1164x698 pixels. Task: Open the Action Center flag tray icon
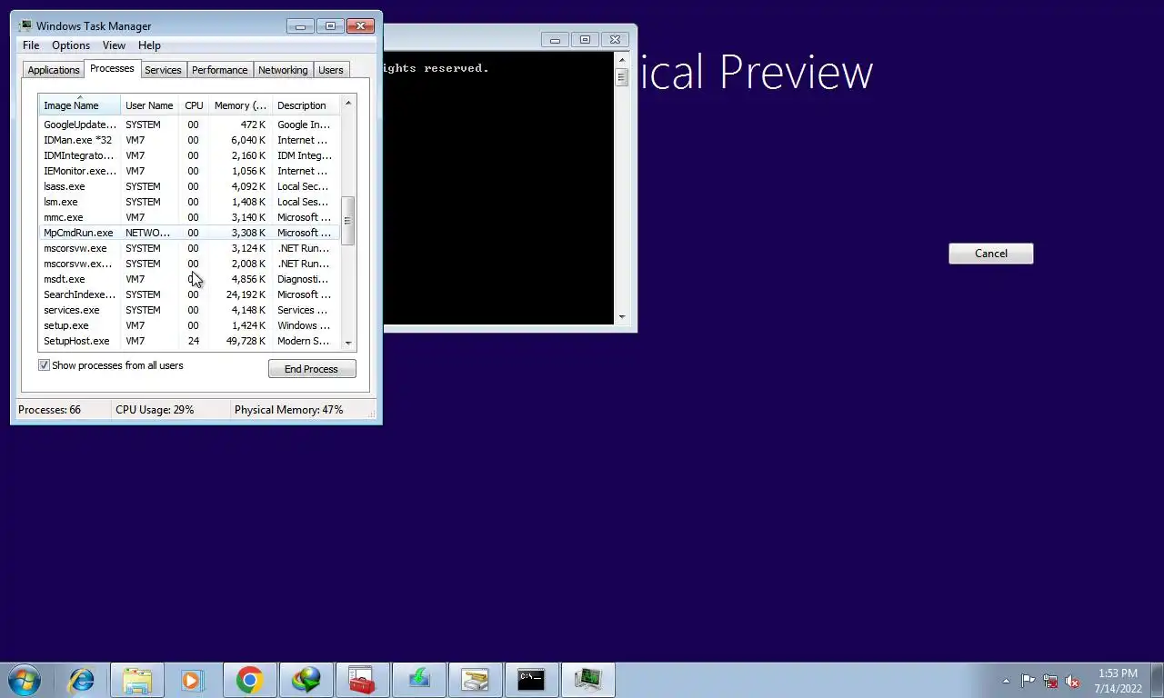(x=1028, y=681)
